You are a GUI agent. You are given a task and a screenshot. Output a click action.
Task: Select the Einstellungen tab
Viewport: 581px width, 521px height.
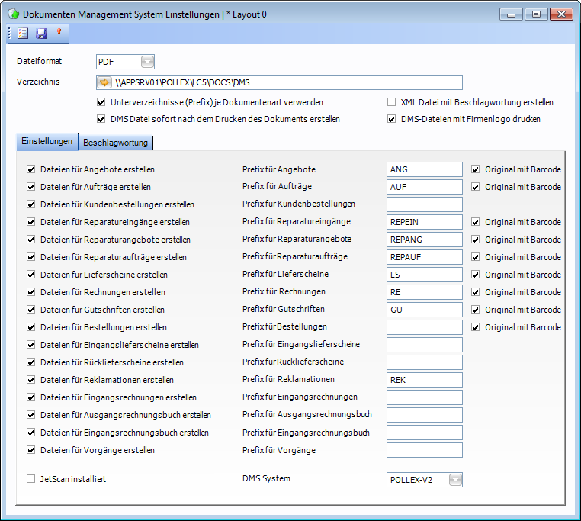point(47,141)
